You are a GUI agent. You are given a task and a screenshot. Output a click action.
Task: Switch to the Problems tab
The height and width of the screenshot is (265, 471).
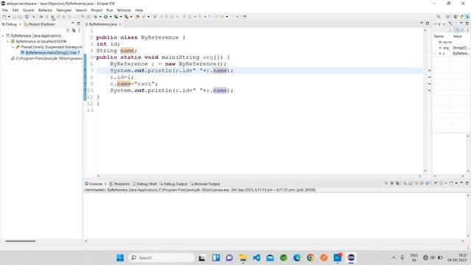pos(119,184)
